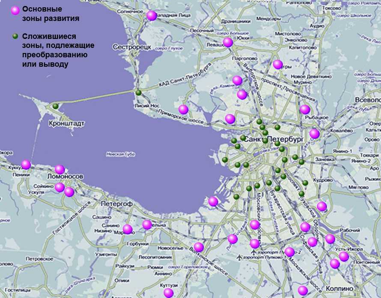Viewport: 381px width, 298px height.
Task: Select the Волхонское шоссе road label
Action: (208, 261)
